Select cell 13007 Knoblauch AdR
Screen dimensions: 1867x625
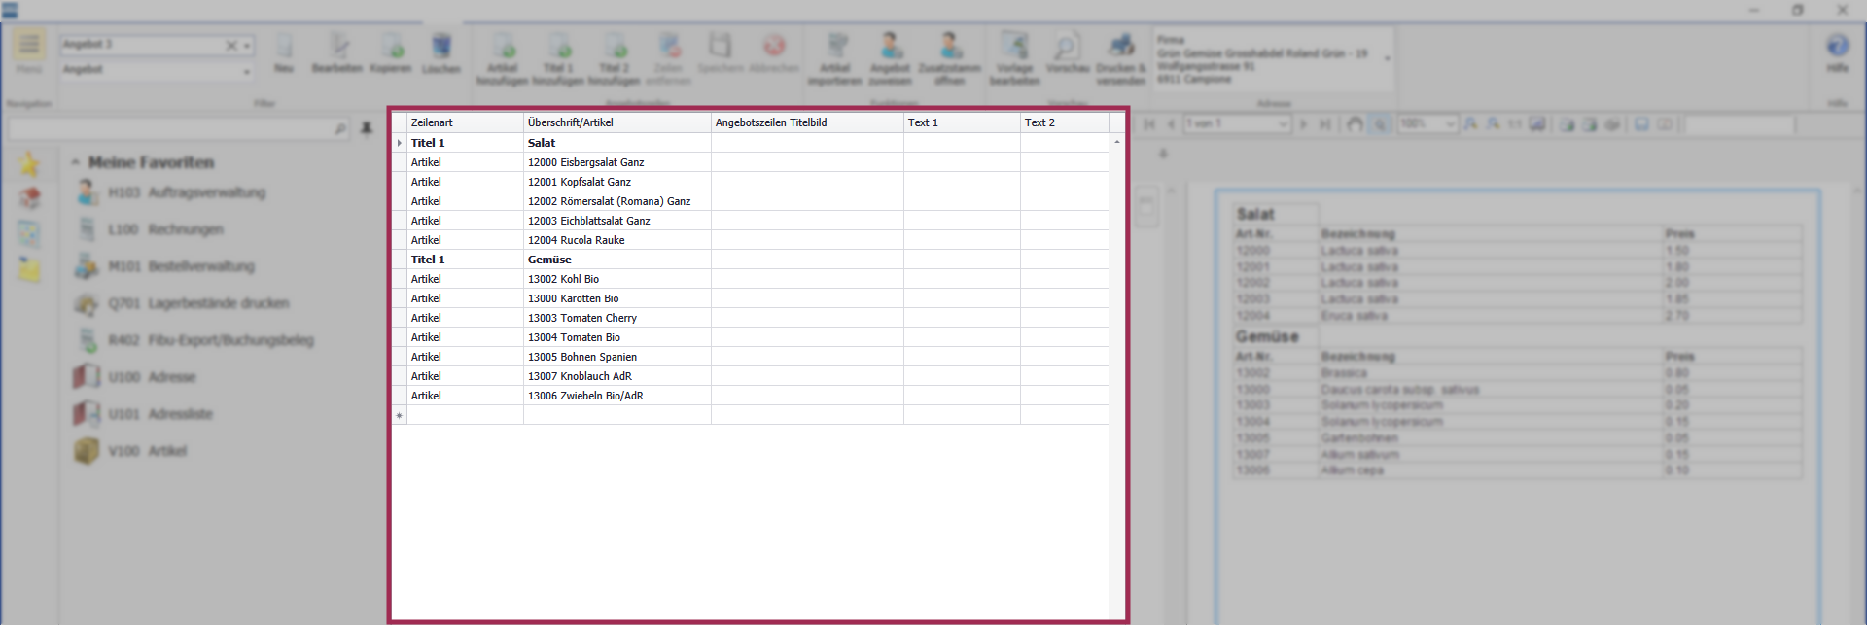(x=617, y=376)
